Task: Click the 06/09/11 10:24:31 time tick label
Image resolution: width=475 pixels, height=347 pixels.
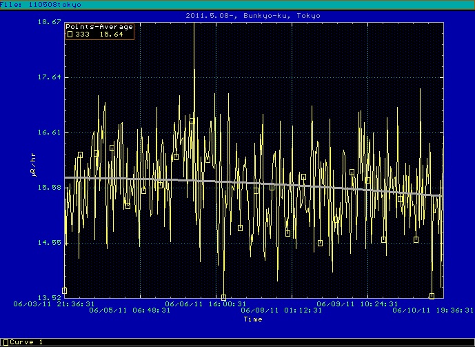Action: click(x=357, y=303)
